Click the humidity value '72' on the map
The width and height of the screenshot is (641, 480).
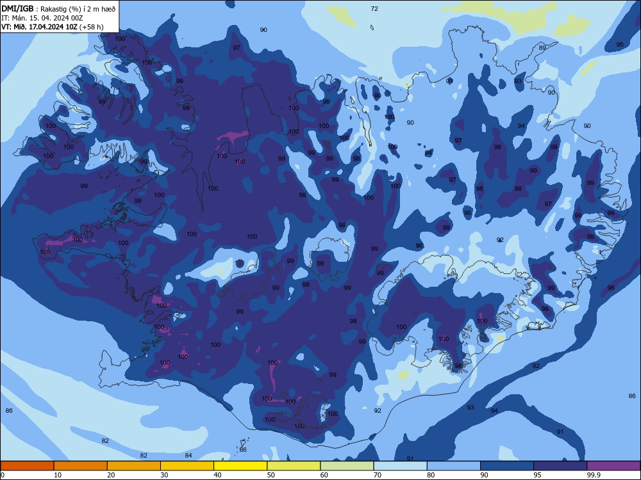pos(374,8)
